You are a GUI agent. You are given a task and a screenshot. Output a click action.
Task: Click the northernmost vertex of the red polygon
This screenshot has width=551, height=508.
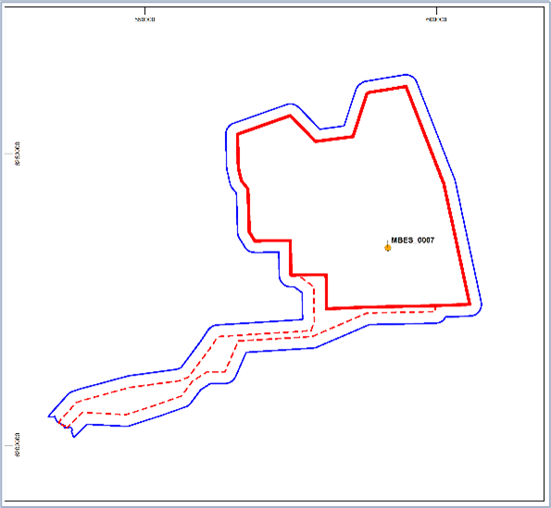[406, 87]
